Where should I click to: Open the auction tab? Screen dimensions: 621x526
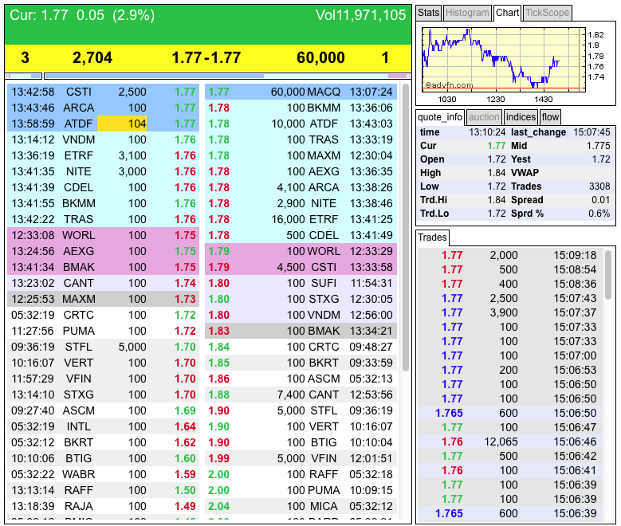(x=484, y=117)
